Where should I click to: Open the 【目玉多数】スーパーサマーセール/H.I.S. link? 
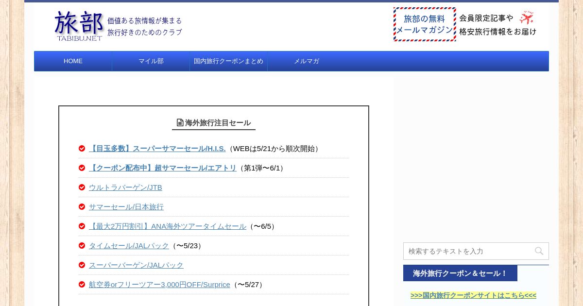(x=157, y=149)
